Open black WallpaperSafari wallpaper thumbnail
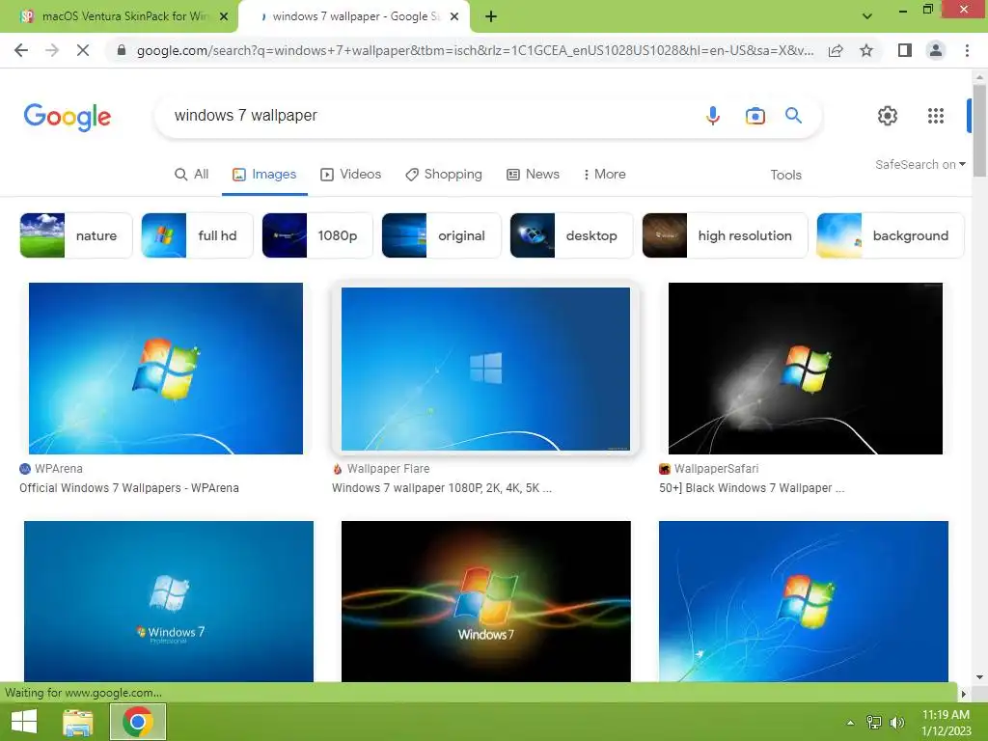Viewport: 988px width, 741px height. 806,369
